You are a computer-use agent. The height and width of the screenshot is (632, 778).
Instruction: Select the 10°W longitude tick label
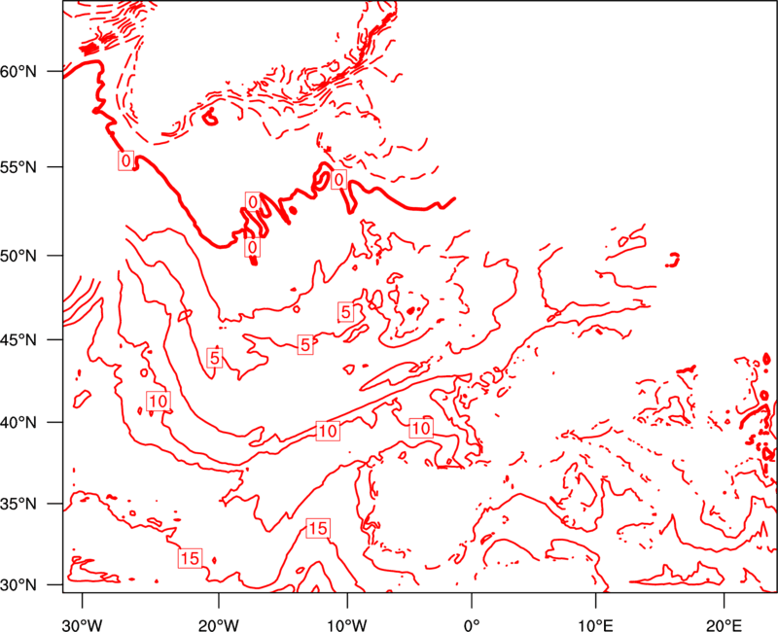(347, 624)
